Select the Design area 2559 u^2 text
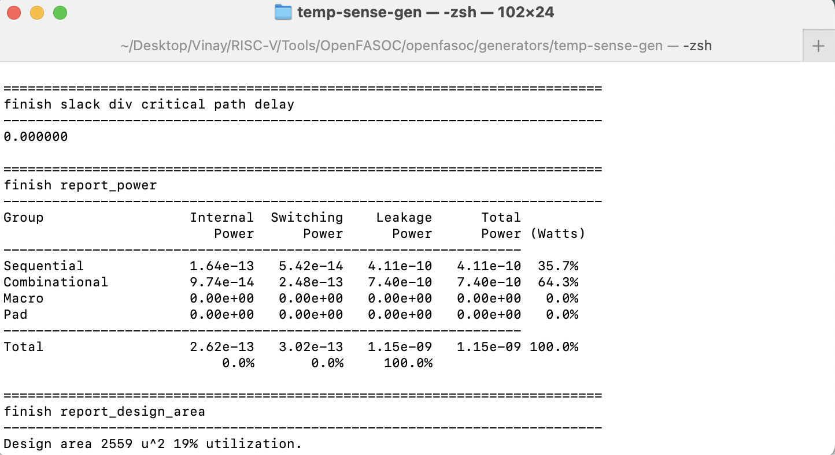835x455 pixels. (87, 443)
